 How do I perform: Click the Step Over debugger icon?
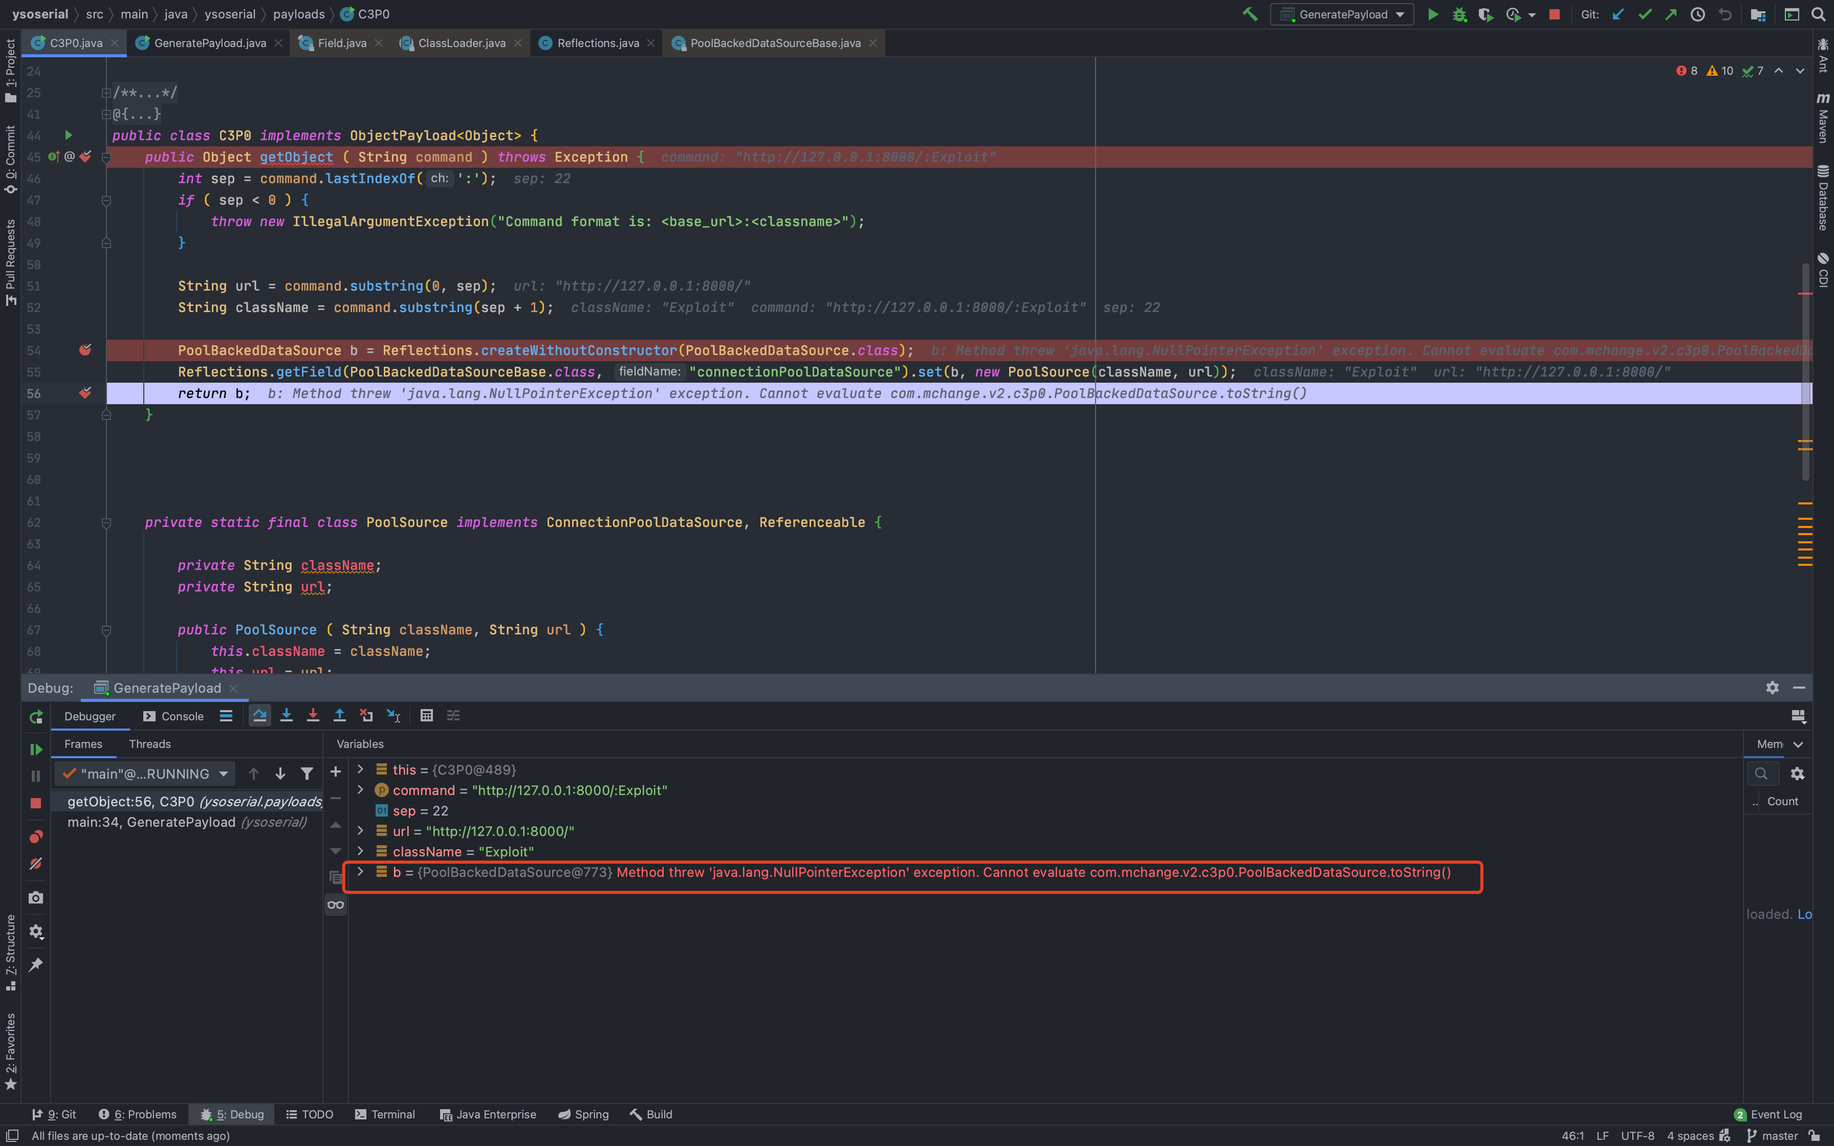(259, 716)
